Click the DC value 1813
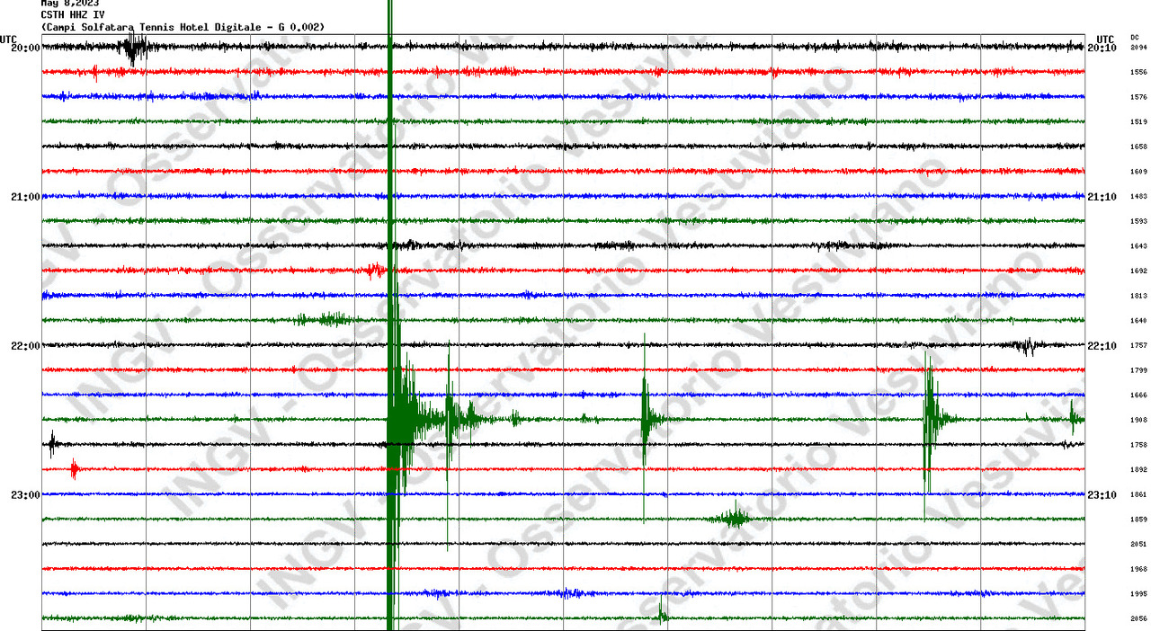The height and width of the screenshot is (631, 1151). click(1138, 296)
